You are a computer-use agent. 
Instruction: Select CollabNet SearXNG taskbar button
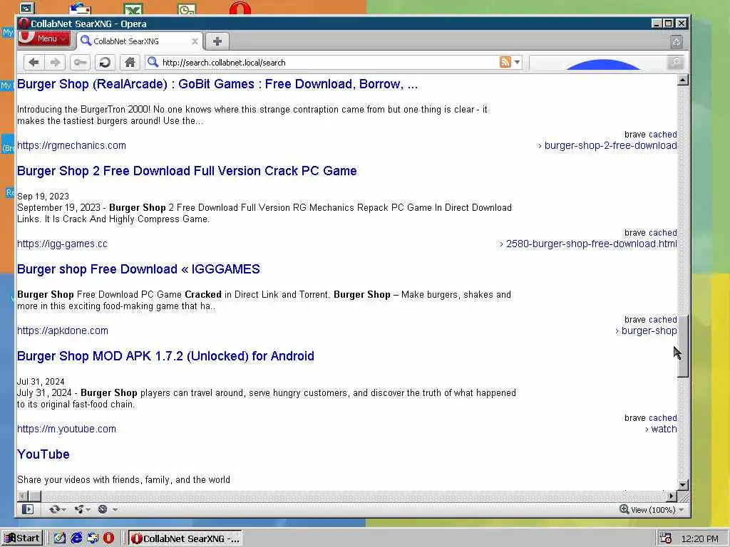pyautogui.click(x=185, y=538)
